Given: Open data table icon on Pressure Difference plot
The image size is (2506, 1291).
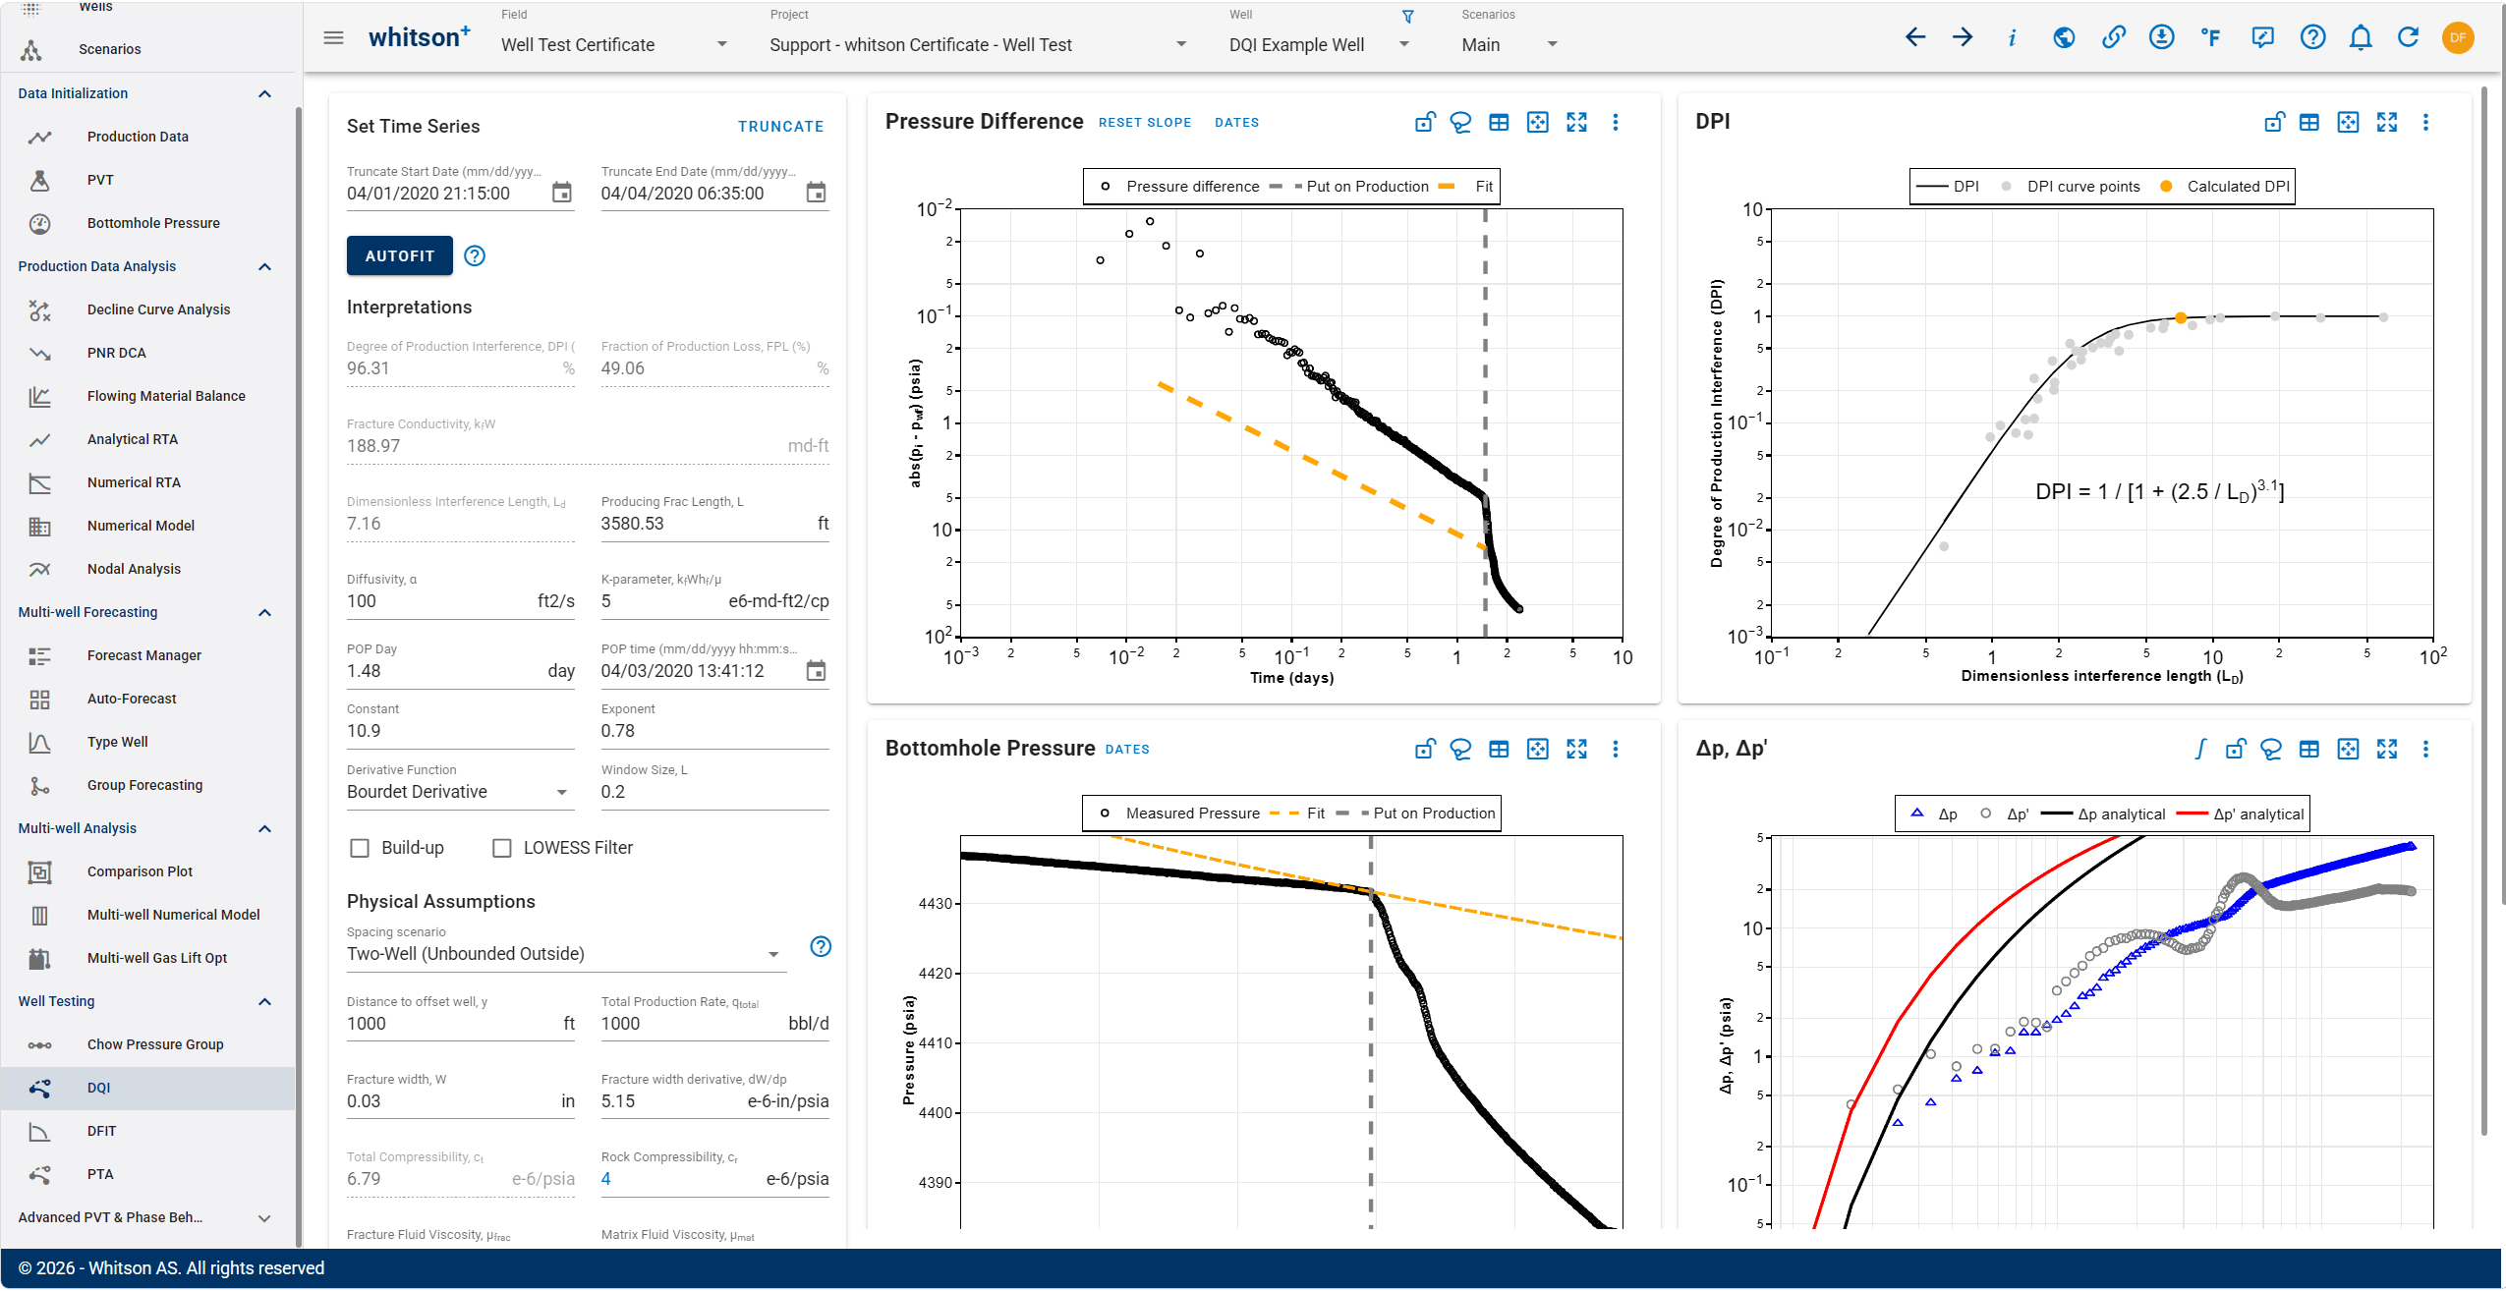Looking at the screenshot, I should click(x=1499, y=123).
